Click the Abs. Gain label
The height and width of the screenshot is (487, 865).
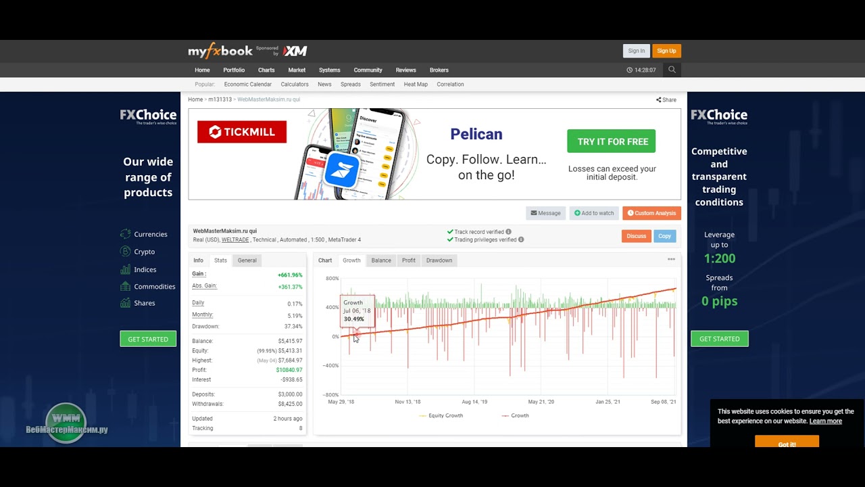[x=204, y=285]
